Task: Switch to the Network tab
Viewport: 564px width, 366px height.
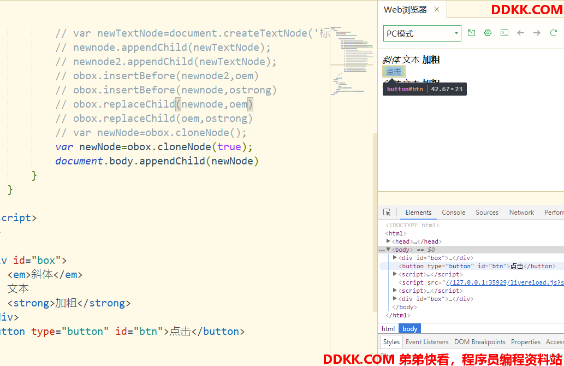Action: point(521,212)
